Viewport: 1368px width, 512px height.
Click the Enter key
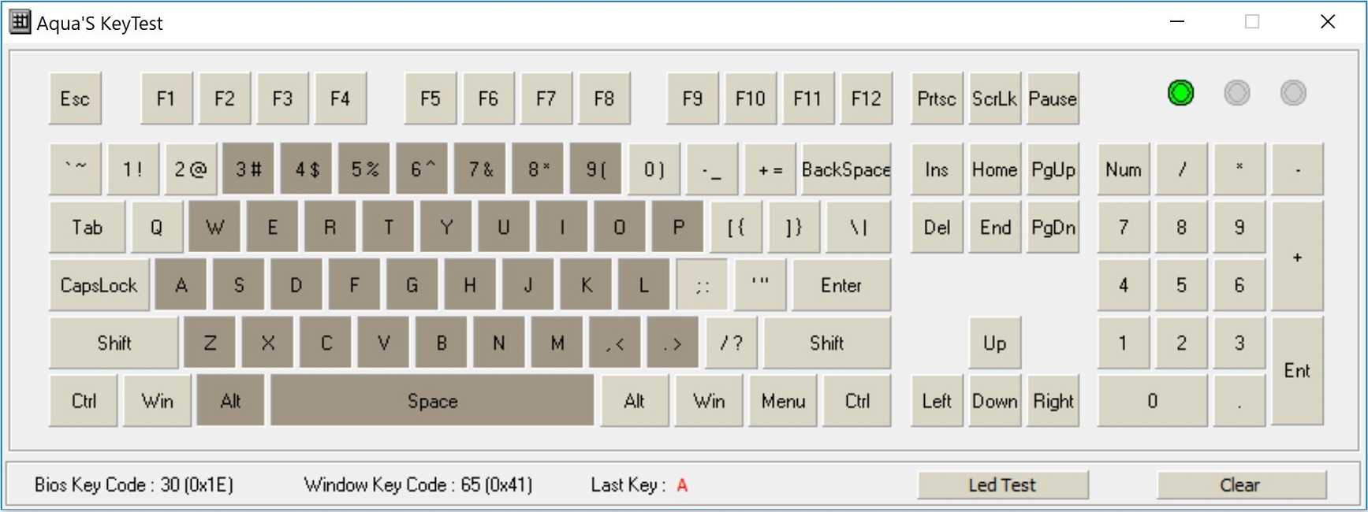coord(841,285)
